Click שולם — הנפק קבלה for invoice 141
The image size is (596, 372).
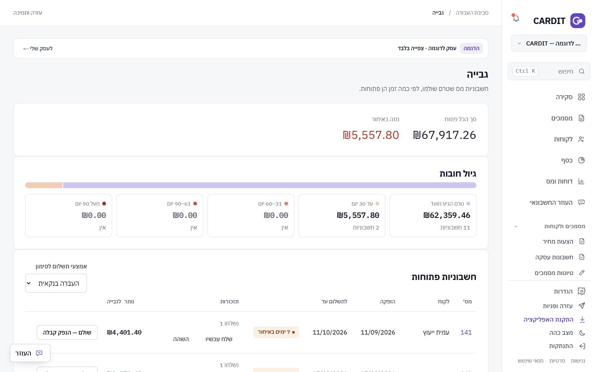67,332
